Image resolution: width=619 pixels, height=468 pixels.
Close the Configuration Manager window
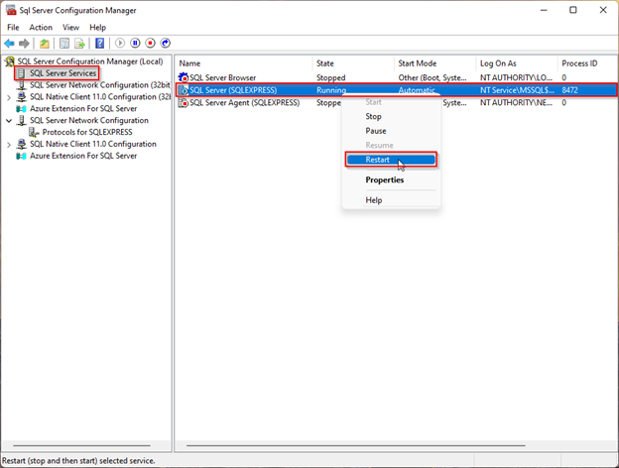603,10
